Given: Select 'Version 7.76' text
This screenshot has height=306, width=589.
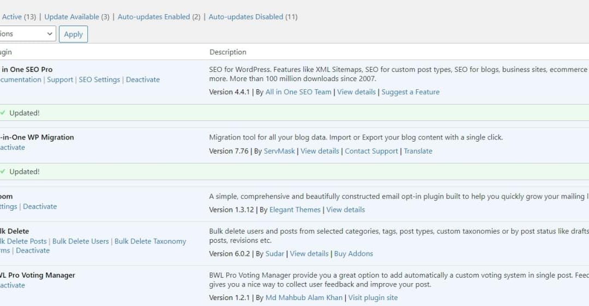Looking at the screenshot, I should [229, 151].
